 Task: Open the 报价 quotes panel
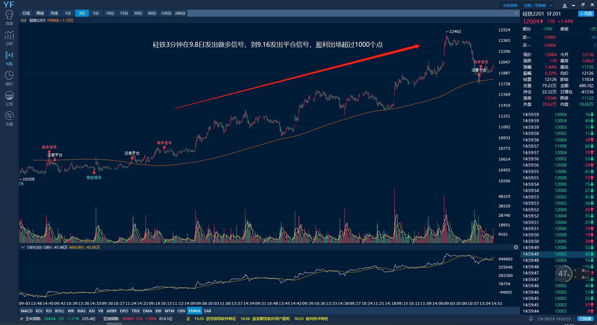click(9, 78)
